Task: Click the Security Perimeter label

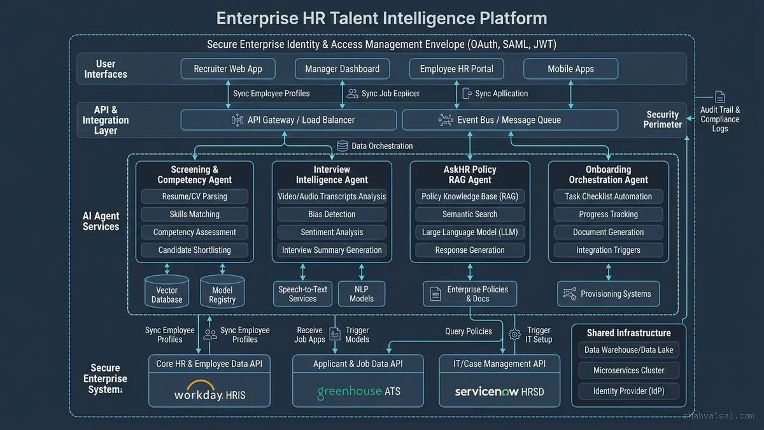Action: (662, 119)
